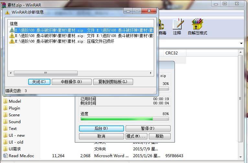
Task: Click the 帮助 button
Action: pyautogui.click(x=160, y=136)
